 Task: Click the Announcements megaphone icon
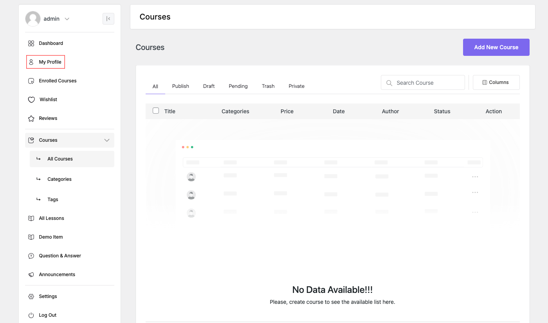coord(31,275)
